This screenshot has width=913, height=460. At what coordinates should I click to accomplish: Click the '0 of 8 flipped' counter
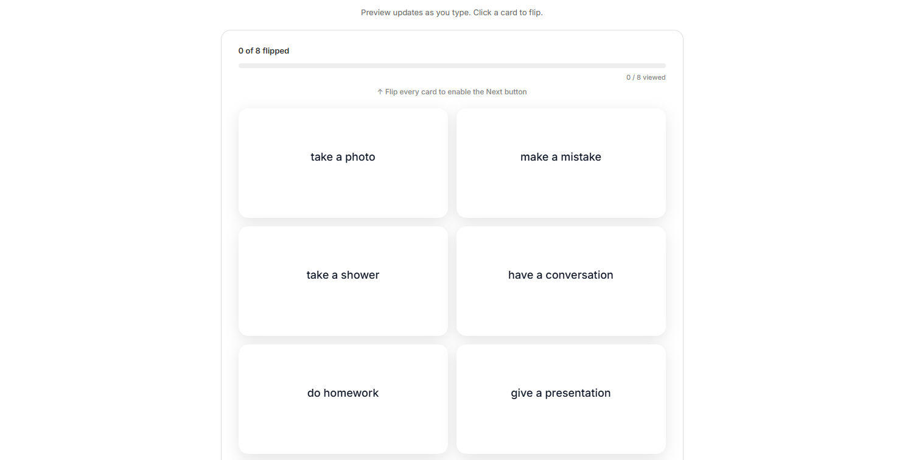[x=264, y=51]
